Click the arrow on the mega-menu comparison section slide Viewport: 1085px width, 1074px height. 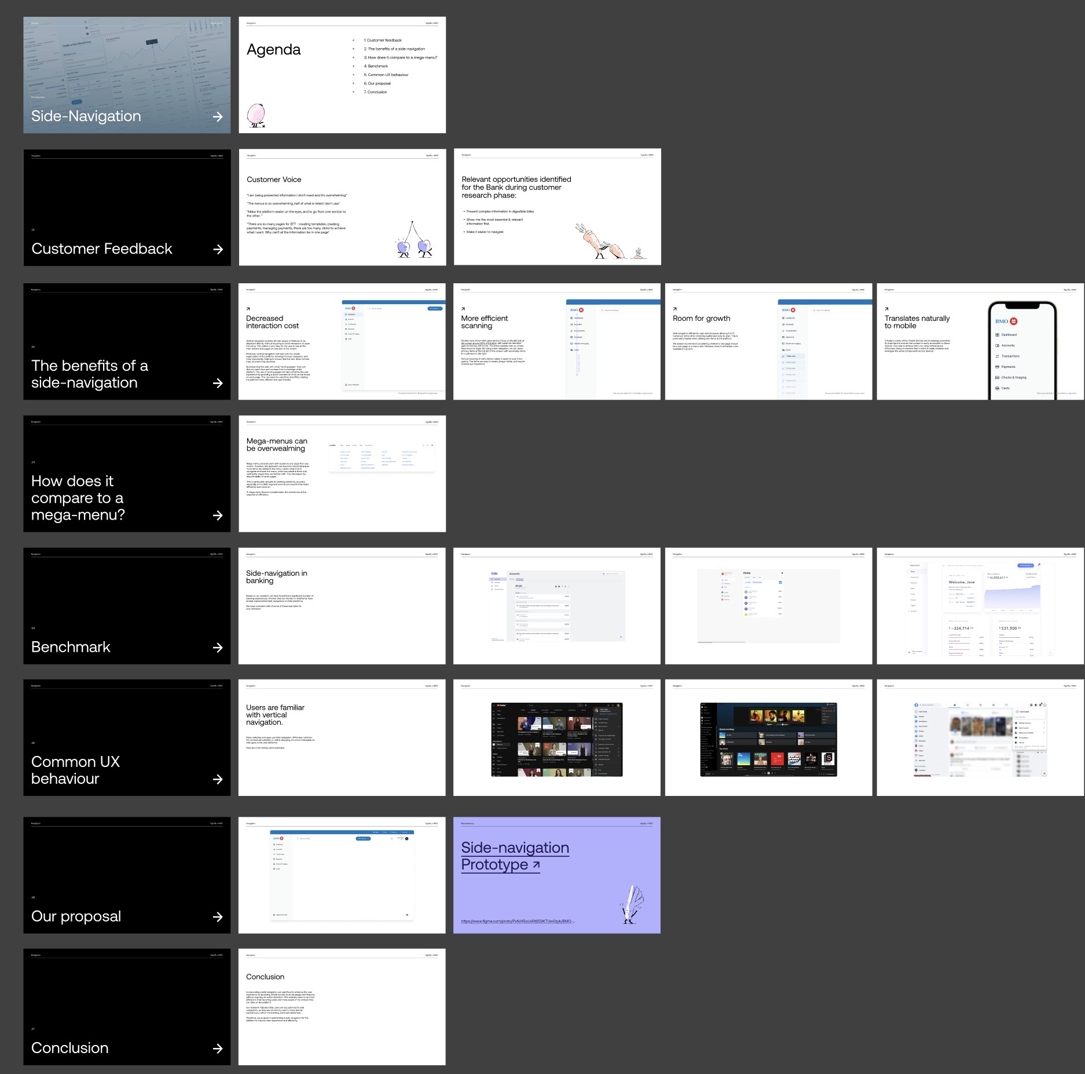(218, 515)
